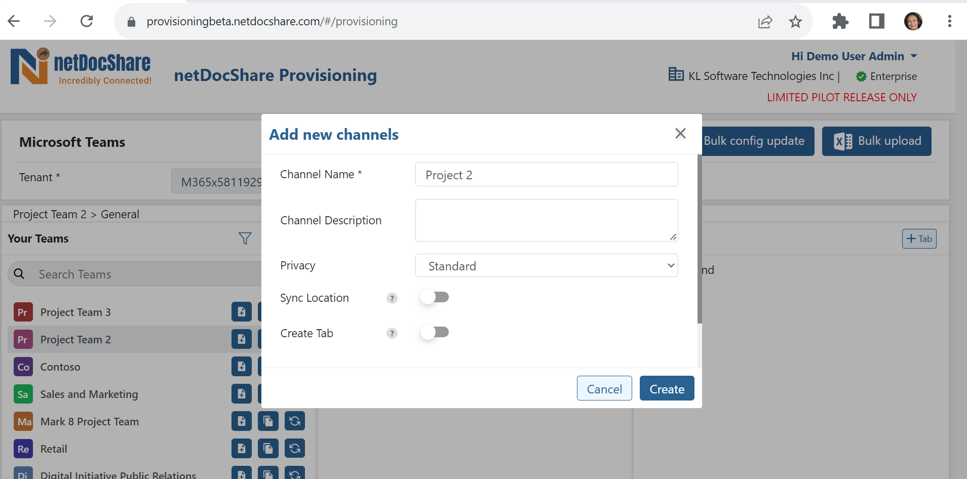Image resolution: width=967 pixels, height=479 pixels.
Task: Select Mark 8 Project Team
Action: point(90,422)
